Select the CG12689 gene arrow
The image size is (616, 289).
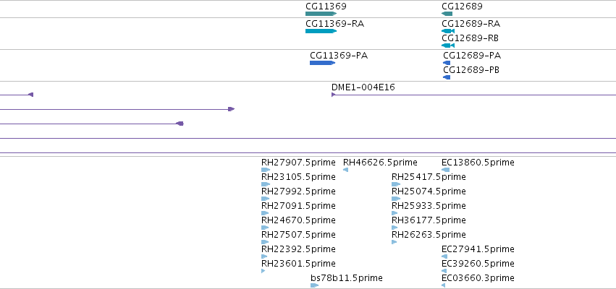click(x=447, y=14)
